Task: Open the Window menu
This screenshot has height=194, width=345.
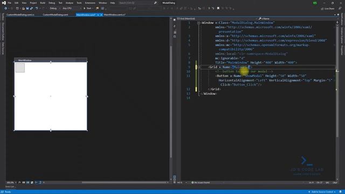Action: 102,3
